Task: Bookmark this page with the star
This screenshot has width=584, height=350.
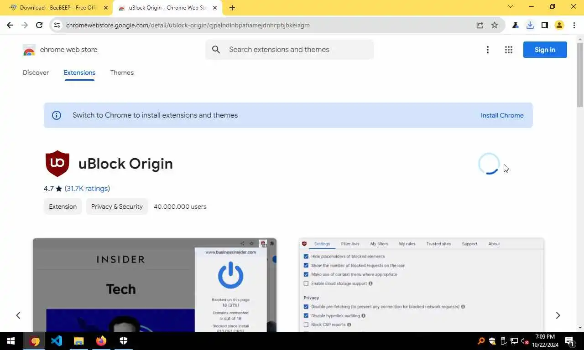Action: click(495, 25)
